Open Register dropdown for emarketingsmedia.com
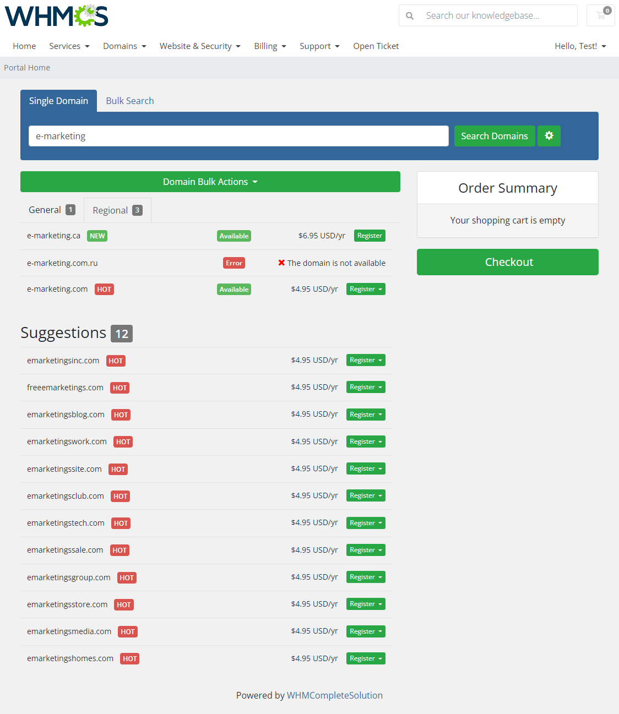 click(366, 631)
